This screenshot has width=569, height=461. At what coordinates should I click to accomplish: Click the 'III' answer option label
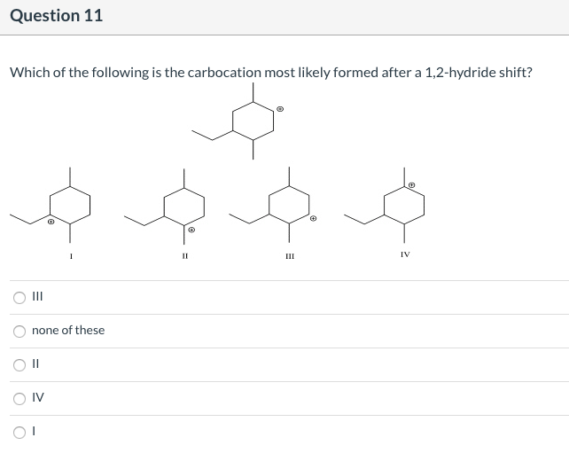[37, 297]
